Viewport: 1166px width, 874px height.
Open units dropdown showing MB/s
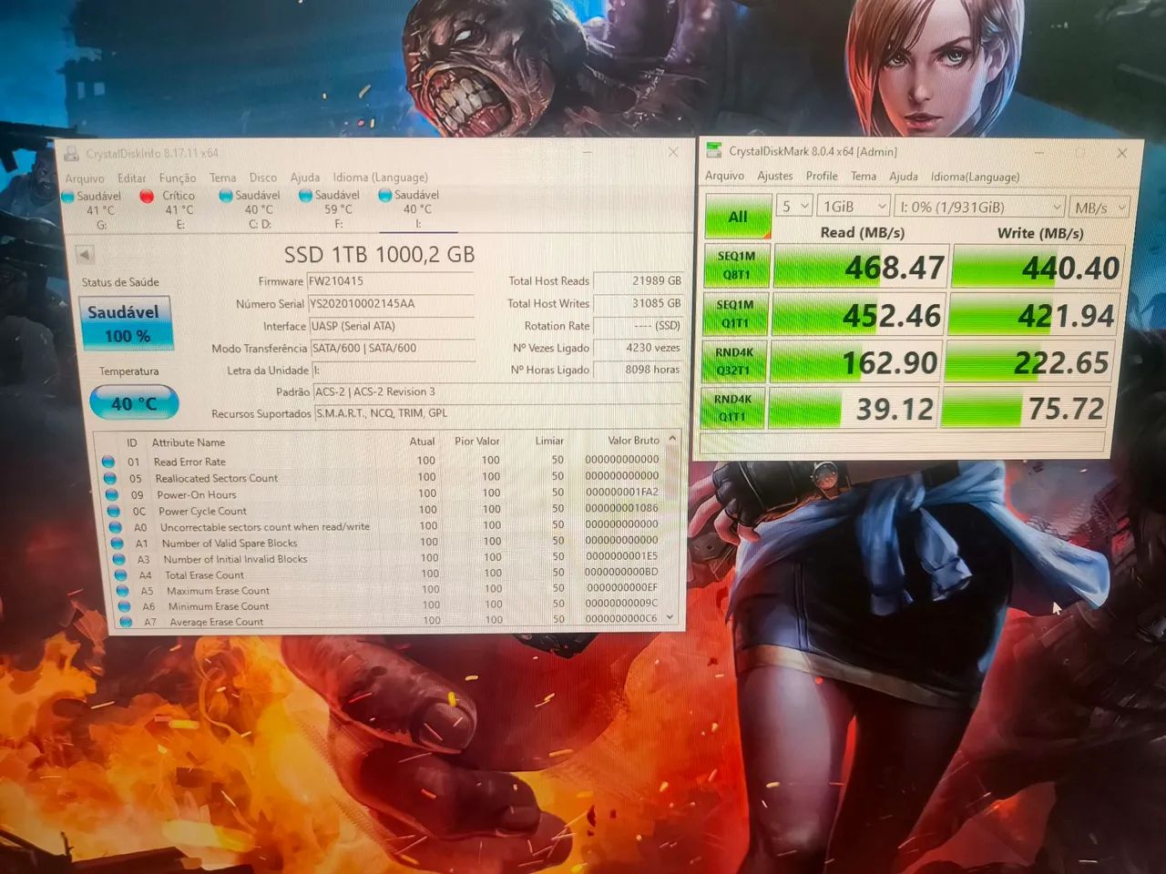pyautogui.click(x=1100, y=208)
